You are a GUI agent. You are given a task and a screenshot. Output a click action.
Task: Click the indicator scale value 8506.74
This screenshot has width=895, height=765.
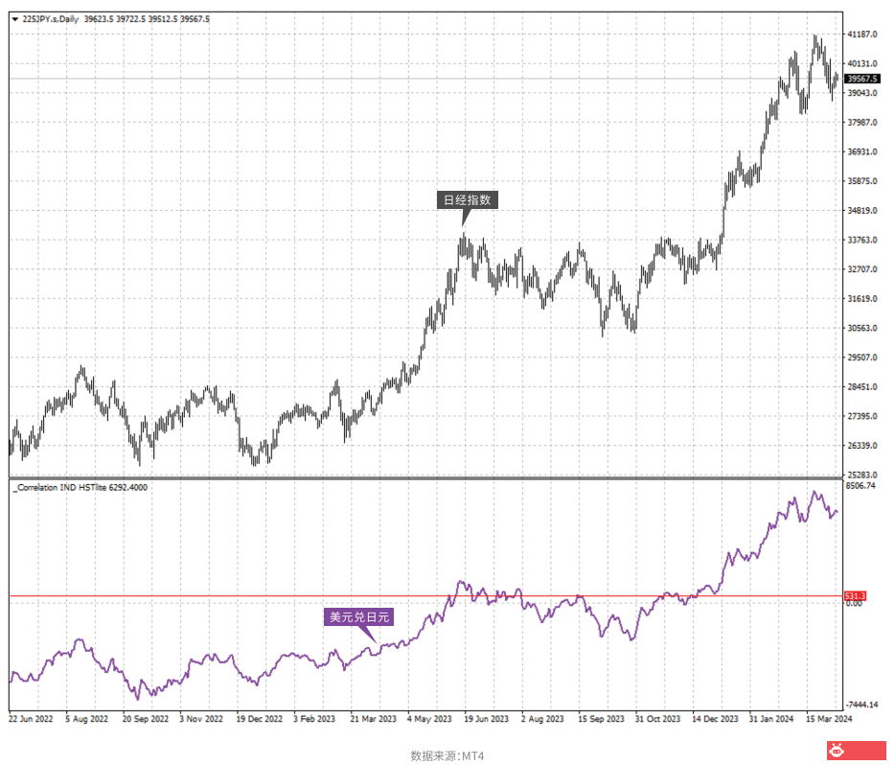coord(861,486)
